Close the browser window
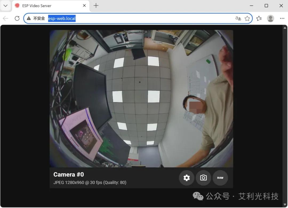This screenshot has width=288, height=208. [281, 6]
